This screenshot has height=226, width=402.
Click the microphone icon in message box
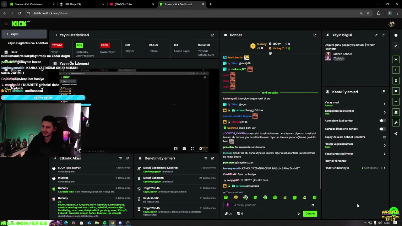[x=228, y=205]
